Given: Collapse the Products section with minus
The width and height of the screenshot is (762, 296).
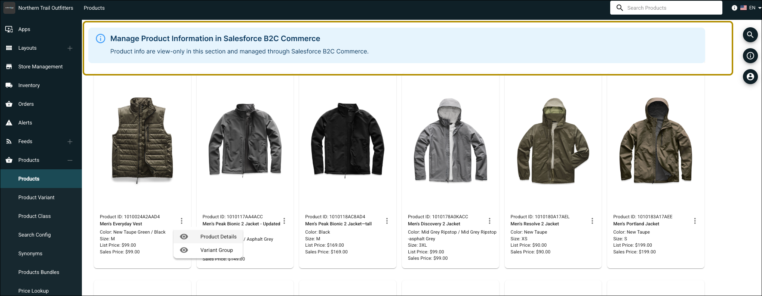Looking at the screenshot, I should point(70,160).
